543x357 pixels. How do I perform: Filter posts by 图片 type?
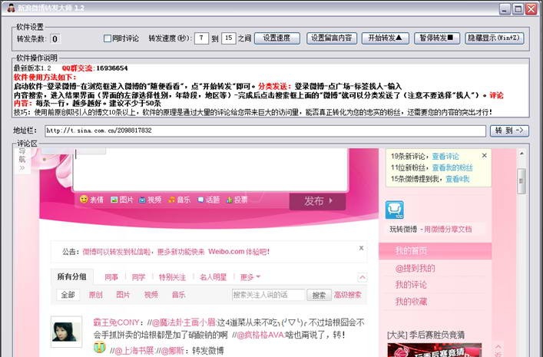(123, 295)
